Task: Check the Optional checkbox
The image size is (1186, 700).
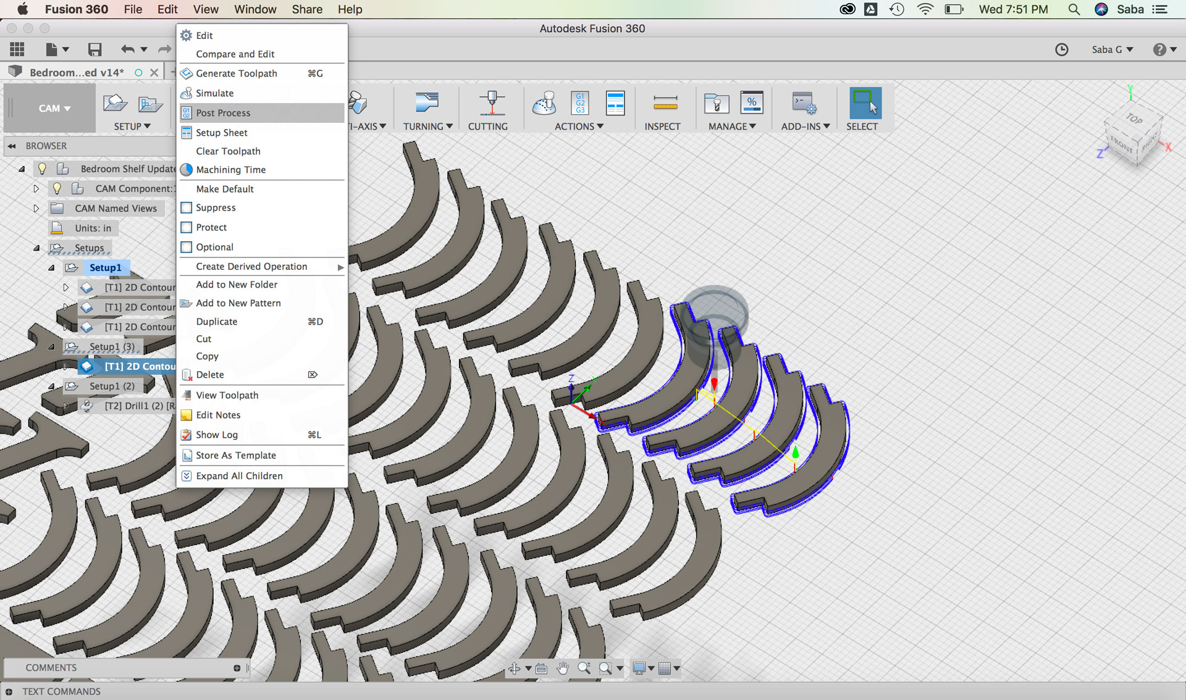Action: (x=187, y=247)
